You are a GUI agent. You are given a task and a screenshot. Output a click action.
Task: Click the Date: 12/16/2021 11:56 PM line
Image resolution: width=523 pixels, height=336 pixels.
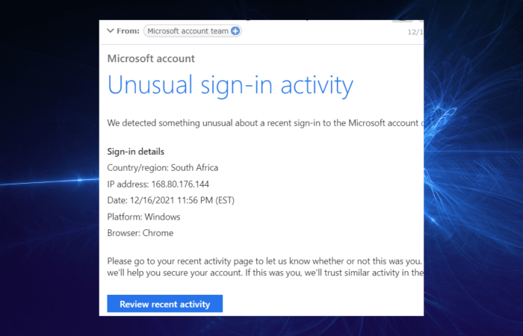tap(171, 200)
